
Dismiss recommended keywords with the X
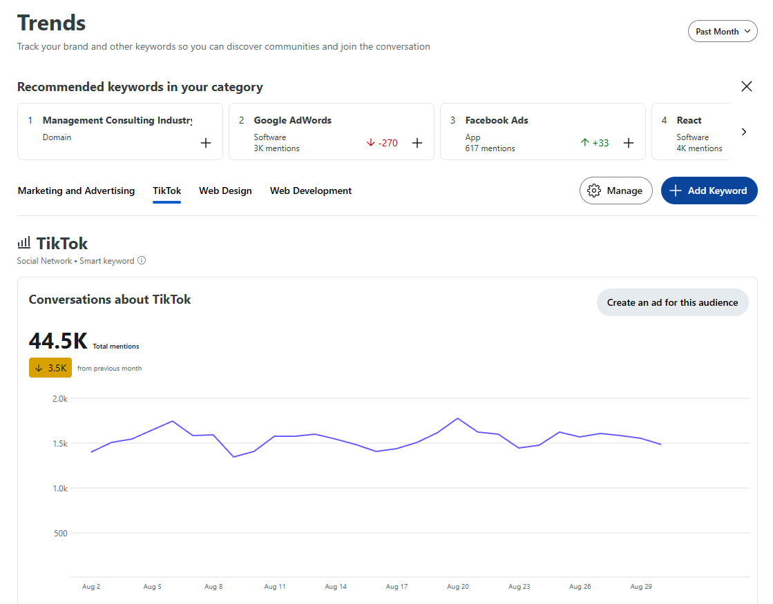[x=747, y=86]
